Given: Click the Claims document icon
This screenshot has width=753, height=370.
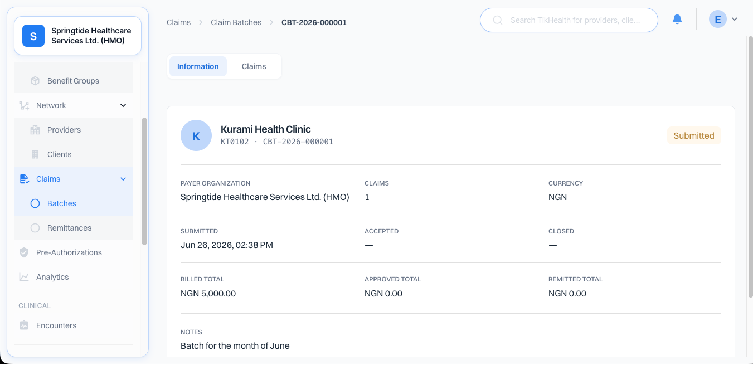Looking at the screenshot, I should [x=24, y=179].
